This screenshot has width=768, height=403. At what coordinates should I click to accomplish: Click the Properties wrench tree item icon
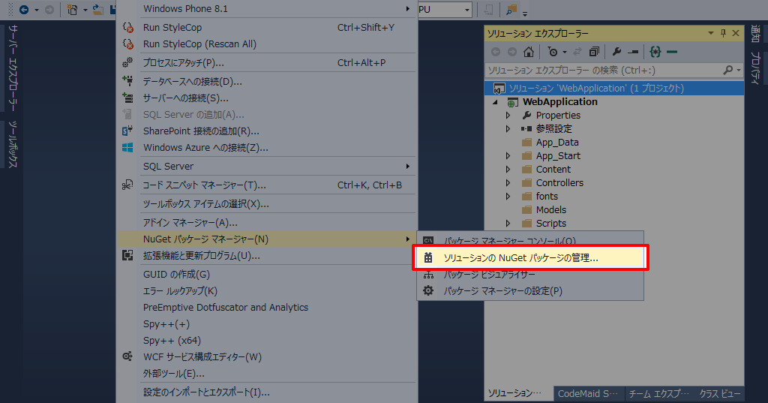pos(527,116)
